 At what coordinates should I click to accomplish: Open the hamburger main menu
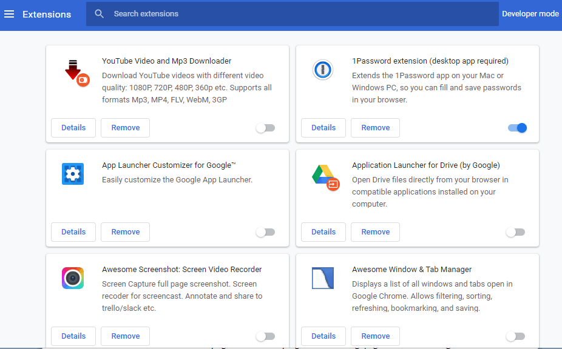(9, 14)
